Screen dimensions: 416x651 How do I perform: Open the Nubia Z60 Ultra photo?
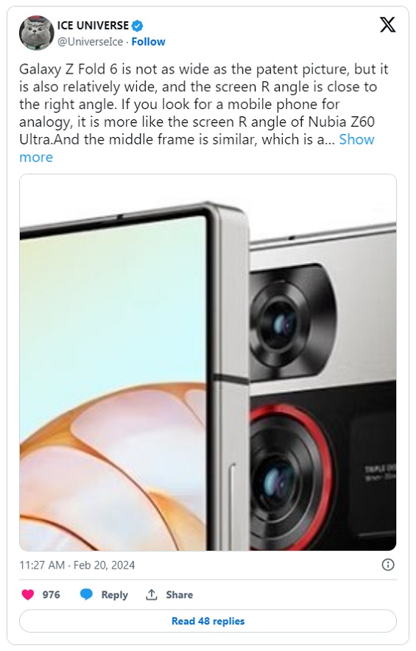point(208,362)
